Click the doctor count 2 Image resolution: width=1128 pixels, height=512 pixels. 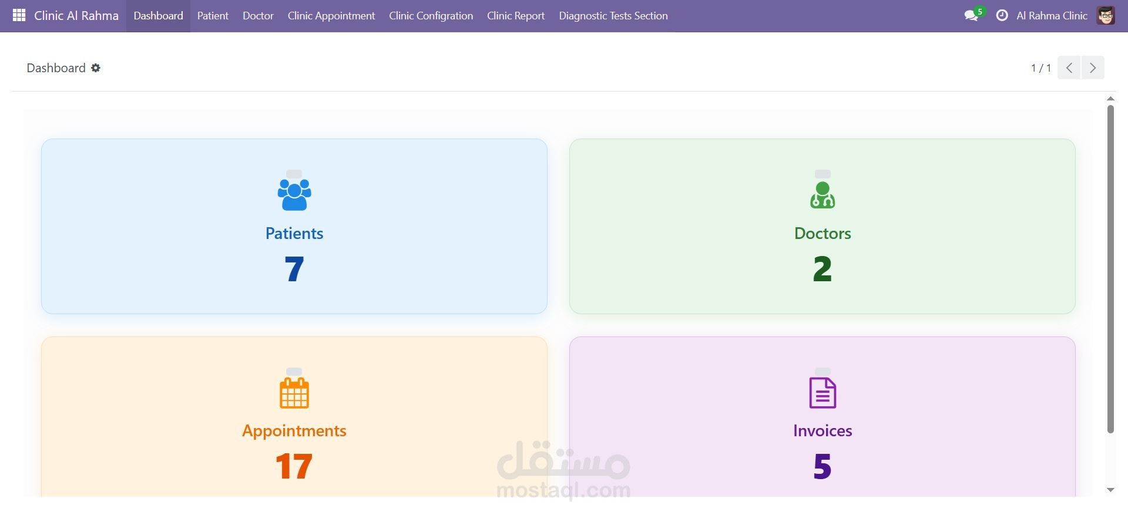(822, 269)
